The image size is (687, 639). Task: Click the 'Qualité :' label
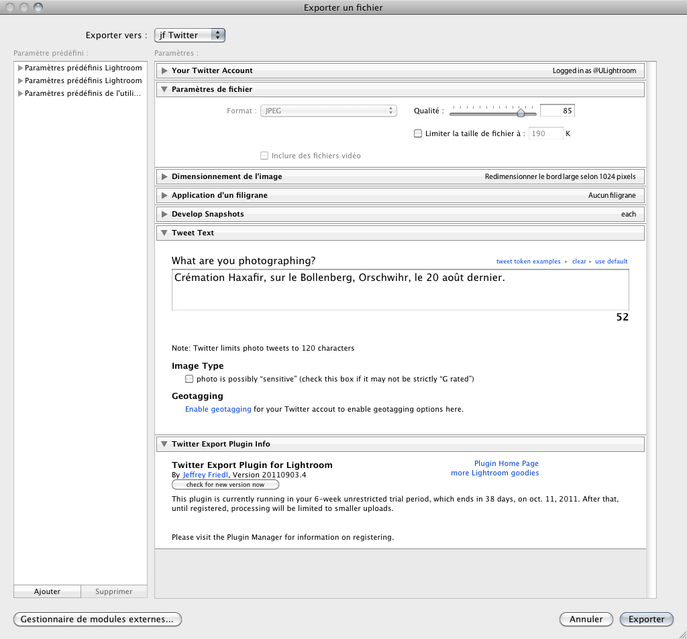coord(429,111)
